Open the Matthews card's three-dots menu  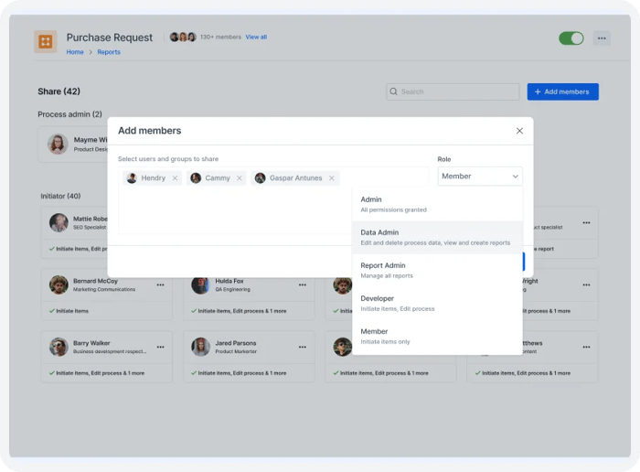(x=587, y=347)
